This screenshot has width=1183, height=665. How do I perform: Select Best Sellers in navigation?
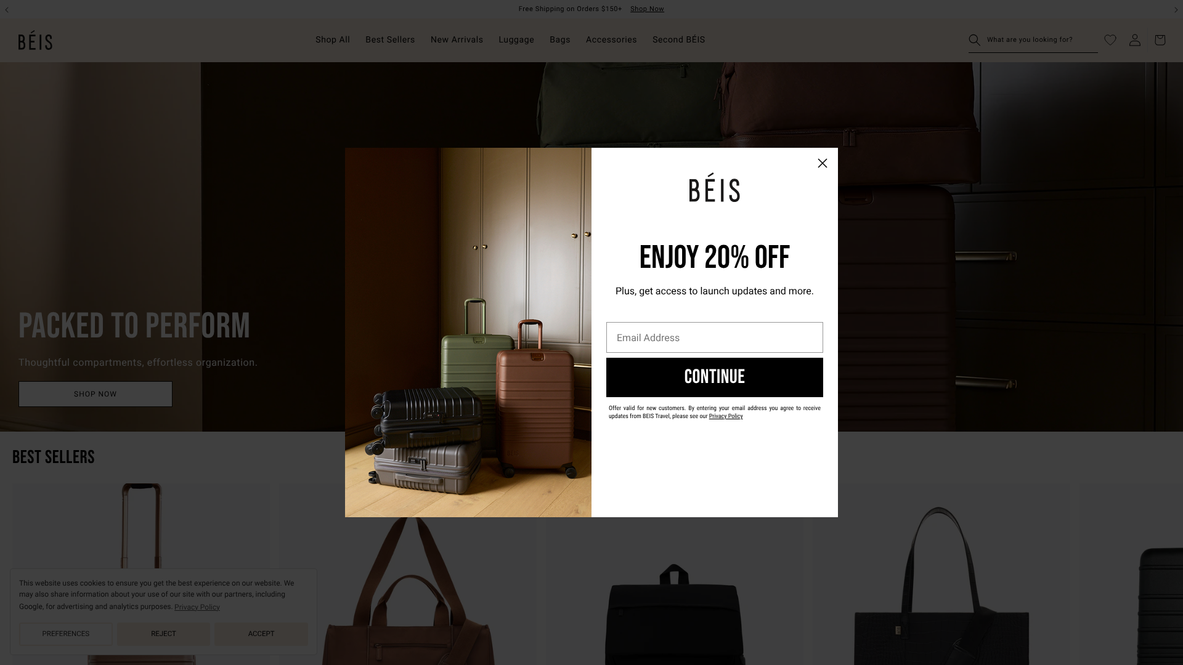[x=390, y=40]
